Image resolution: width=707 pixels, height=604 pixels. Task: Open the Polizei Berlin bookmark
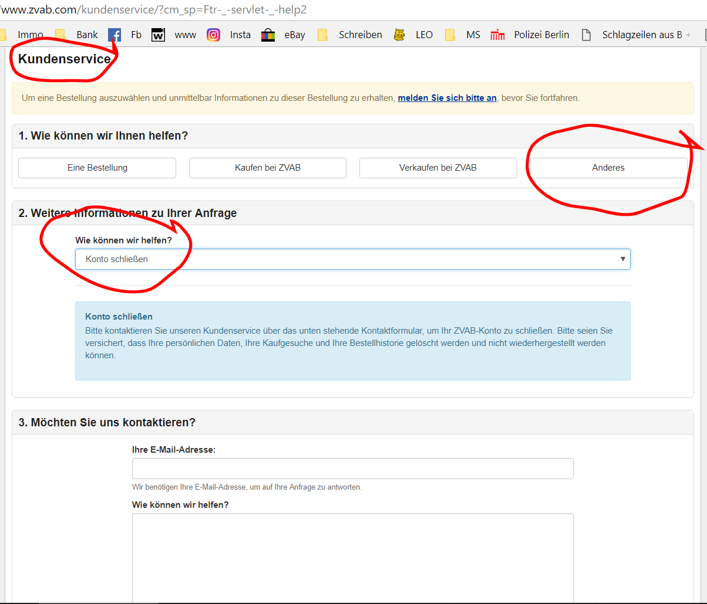point(530,35)
